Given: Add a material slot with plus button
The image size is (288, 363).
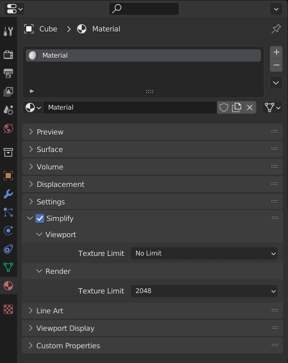Looking at the screenshot, I should [x=276, y=52].
